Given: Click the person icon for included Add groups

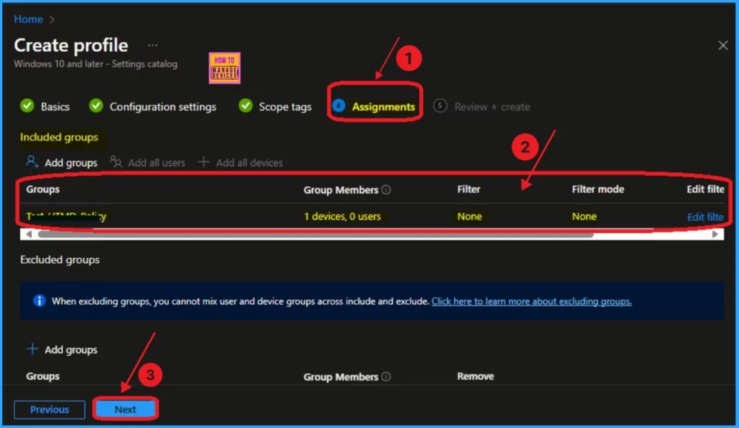Looking at the screenshot, I should [x=32, y=162].
